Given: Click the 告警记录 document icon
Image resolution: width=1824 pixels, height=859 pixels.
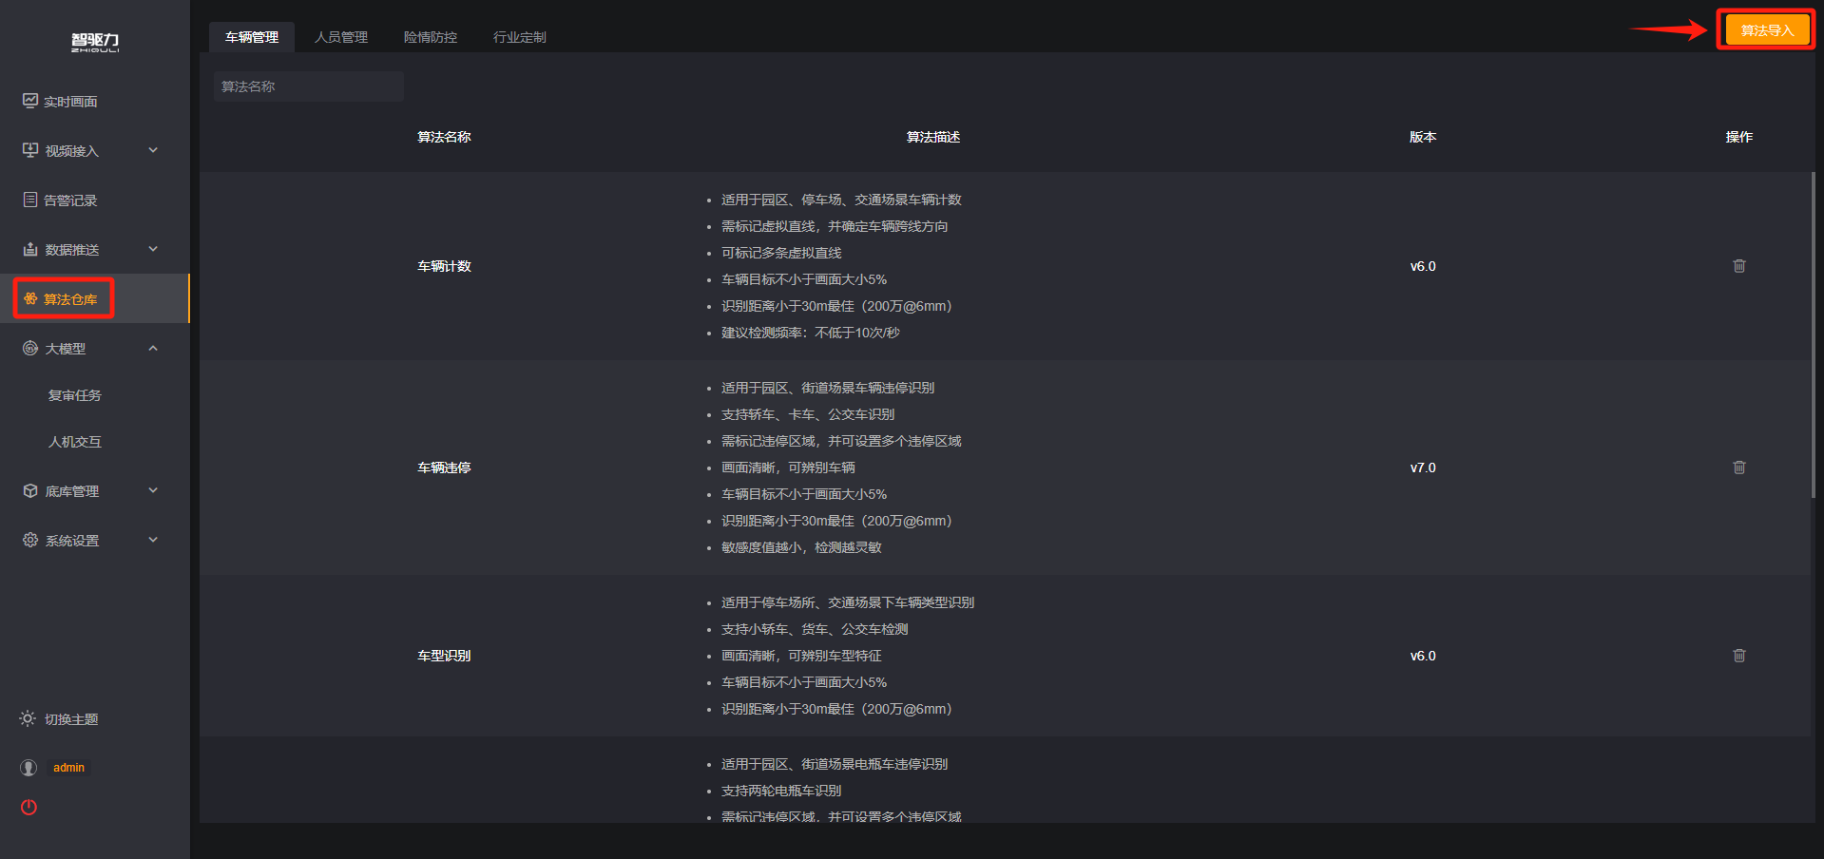Looking at the screenshot, I should [x=30, y=200].
